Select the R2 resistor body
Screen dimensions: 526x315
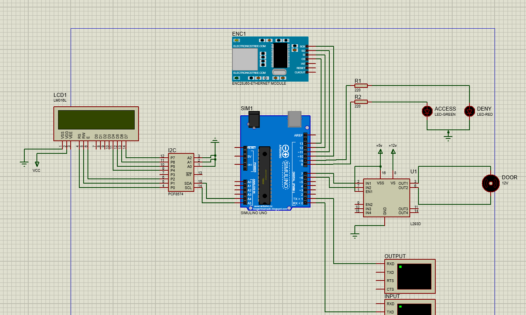click(x=361, y=102)
